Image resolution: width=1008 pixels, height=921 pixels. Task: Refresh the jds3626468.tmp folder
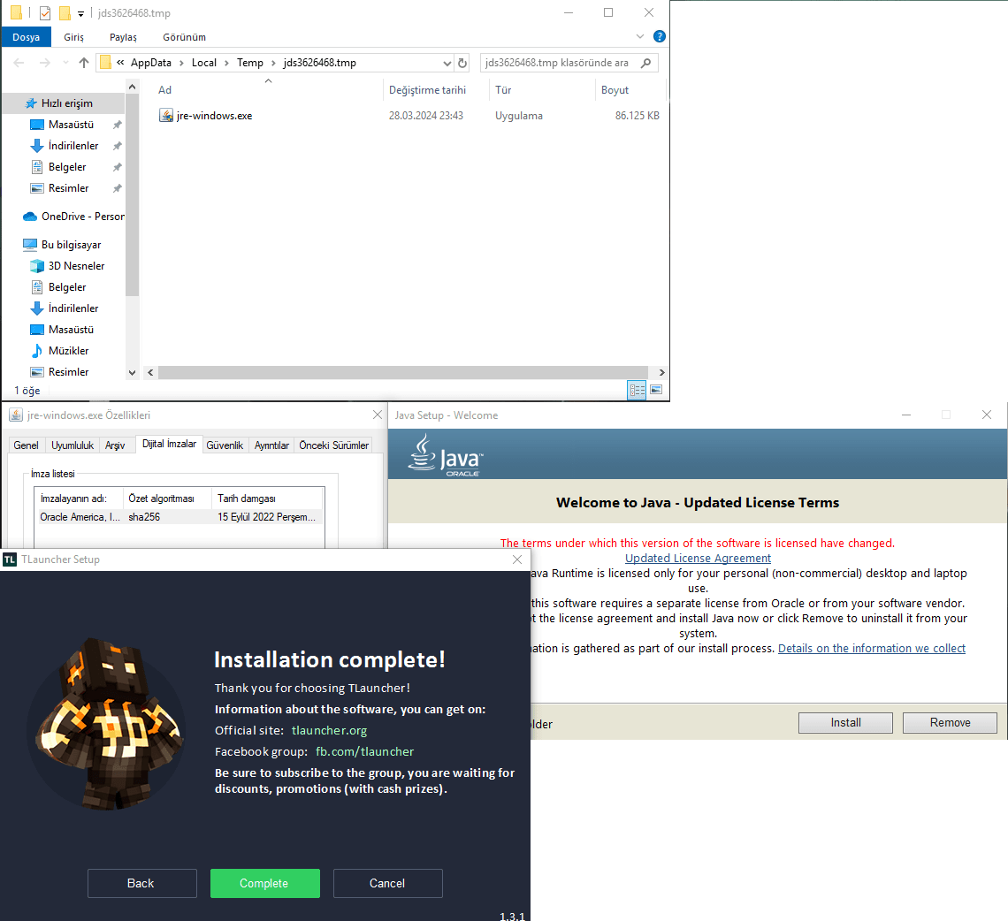click(462, 63)
